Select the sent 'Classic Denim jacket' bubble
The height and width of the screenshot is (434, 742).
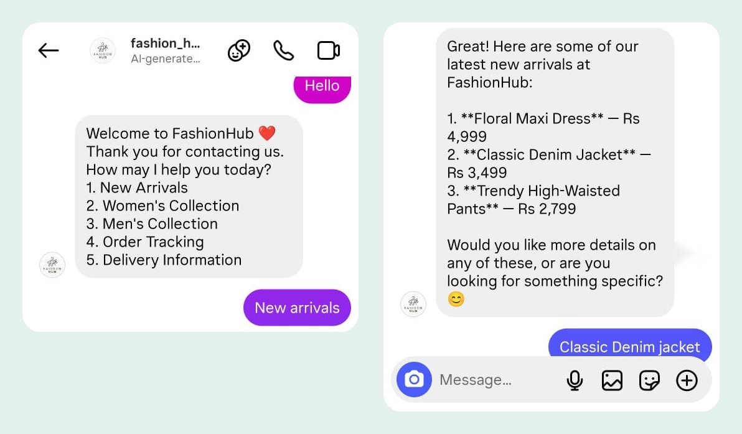[630, 344]
